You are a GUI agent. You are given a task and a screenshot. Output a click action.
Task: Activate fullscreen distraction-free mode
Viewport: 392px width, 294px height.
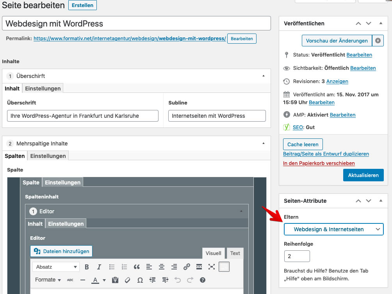[x=211, y=267]
